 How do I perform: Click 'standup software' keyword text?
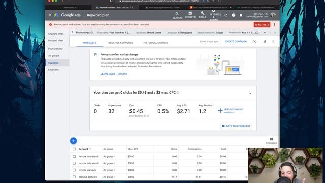coord(88,177)
